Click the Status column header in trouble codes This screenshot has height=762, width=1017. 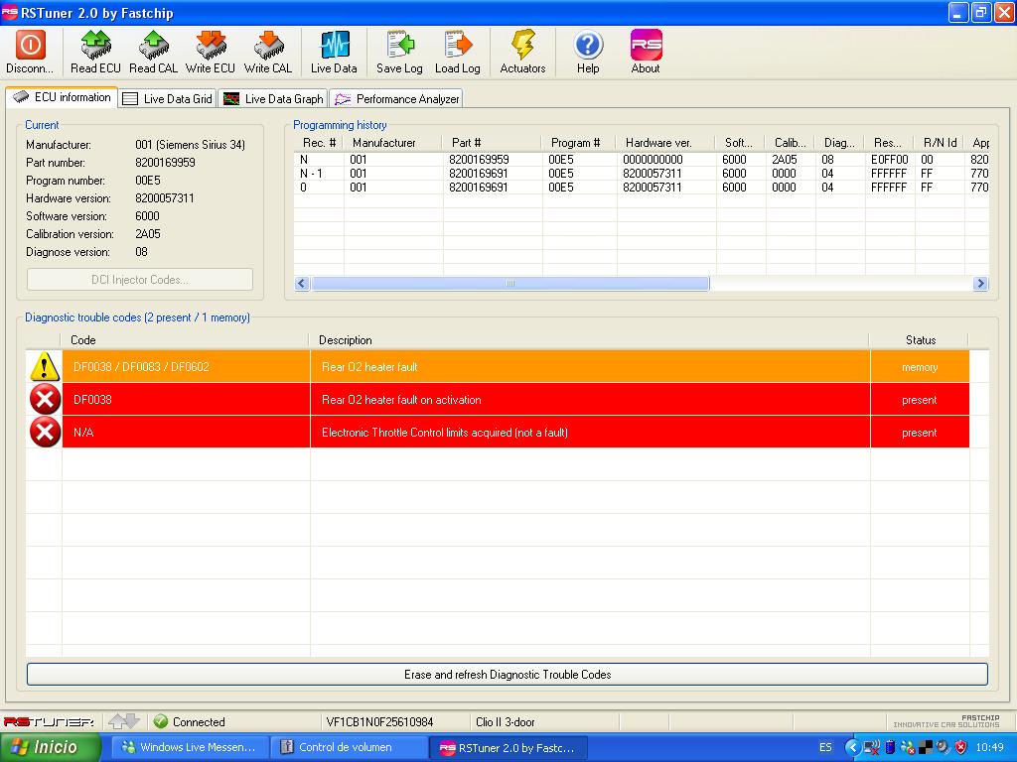921,340
